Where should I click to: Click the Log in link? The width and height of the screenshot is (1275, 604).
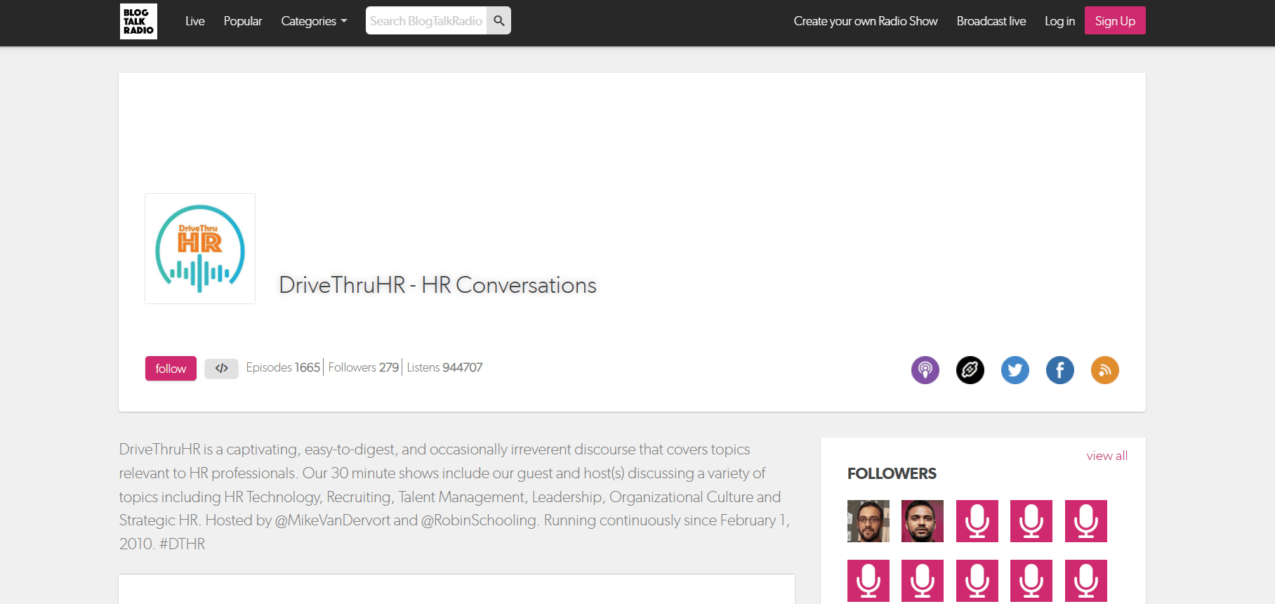tap(1059, 21)
